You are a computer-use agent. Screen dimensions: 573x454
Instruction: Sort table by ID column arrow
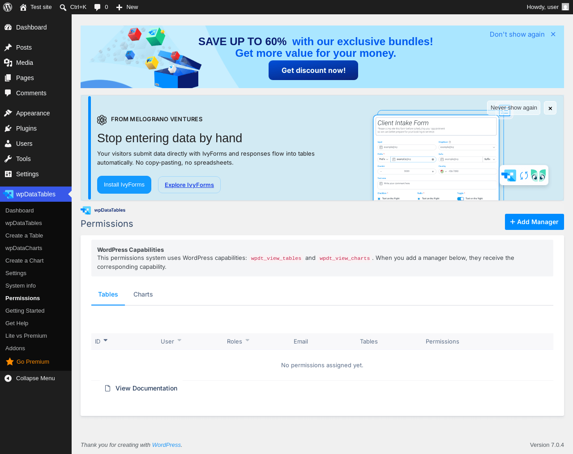(106, 340)
